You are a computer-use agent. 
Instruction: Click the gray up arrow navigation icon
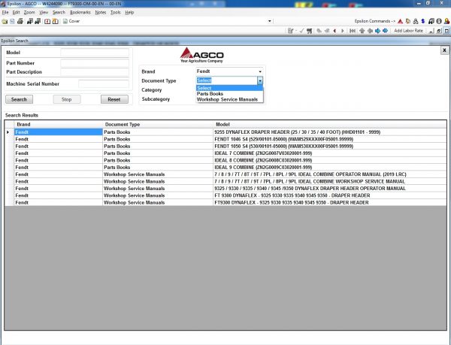[362, 31]
